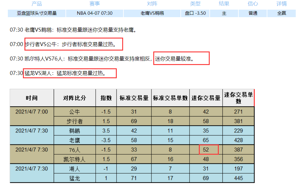Image resolution: width=296 pixels, height=192 pixels.
Task: Select the 凯尔特人 team cell in table
Action: 75,159
